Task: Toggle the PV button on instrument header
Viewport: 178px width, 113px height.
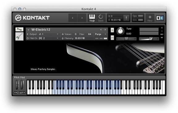Action: point(162,38)
